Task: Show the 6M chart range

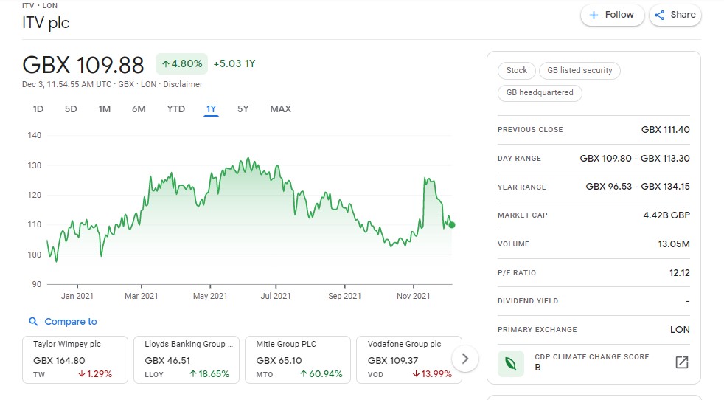Action: click(139, 109)
